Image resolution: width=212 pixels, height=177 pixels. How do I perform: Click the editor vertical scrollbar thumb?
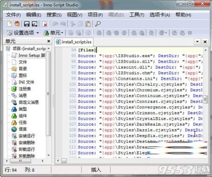205,99
